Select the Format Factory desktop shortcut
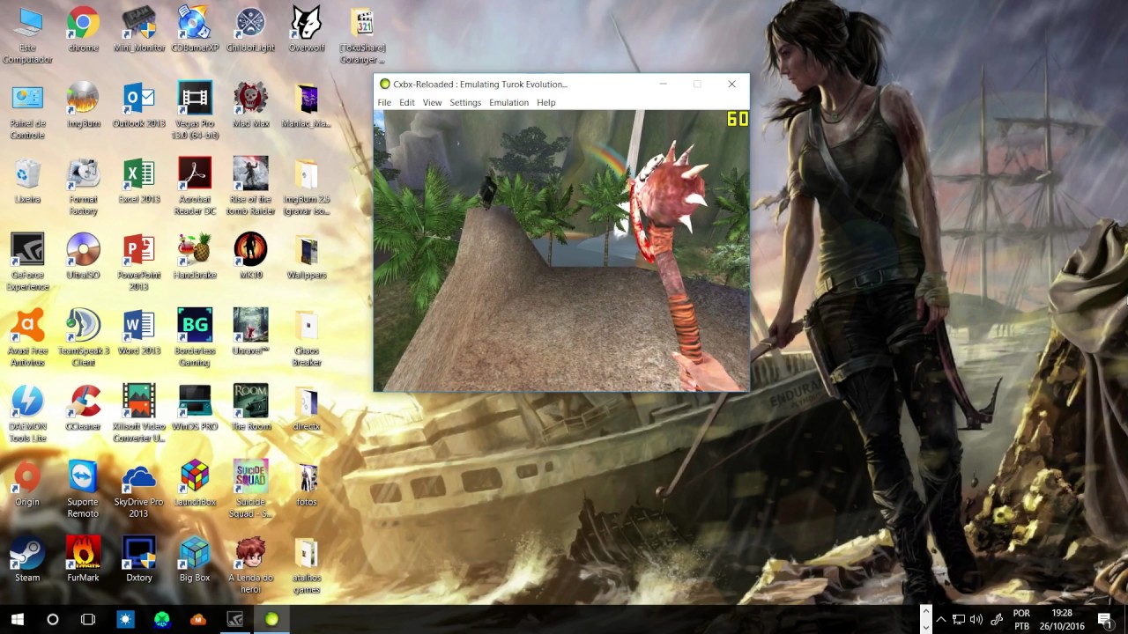 [83, 187]
